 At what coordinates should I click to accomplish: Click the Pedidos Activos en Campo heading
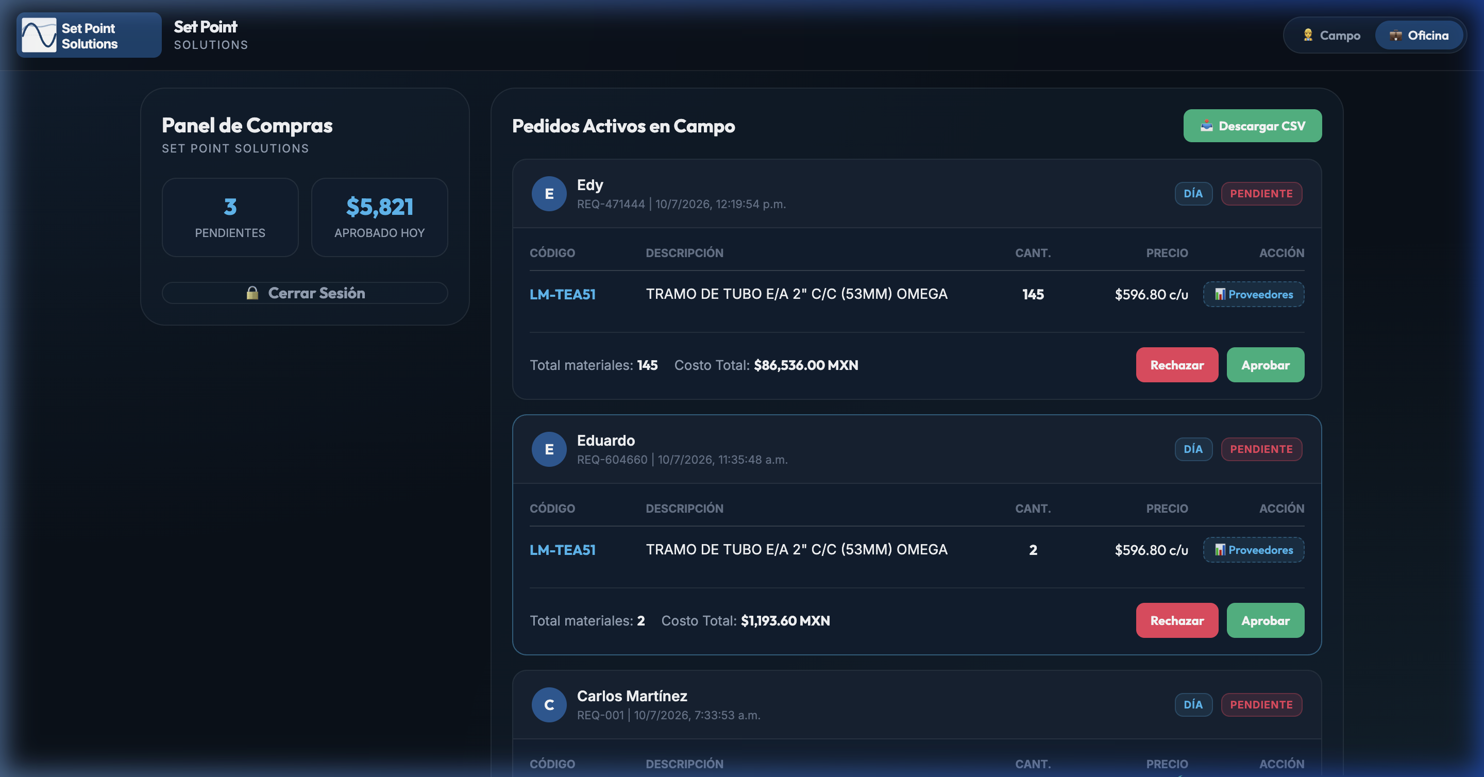point(623,126)
